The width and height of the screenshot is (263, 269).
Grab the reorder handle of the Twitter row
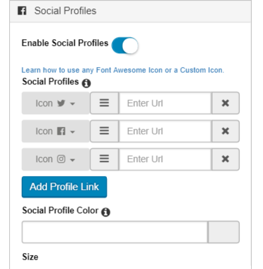click(104, 103)
